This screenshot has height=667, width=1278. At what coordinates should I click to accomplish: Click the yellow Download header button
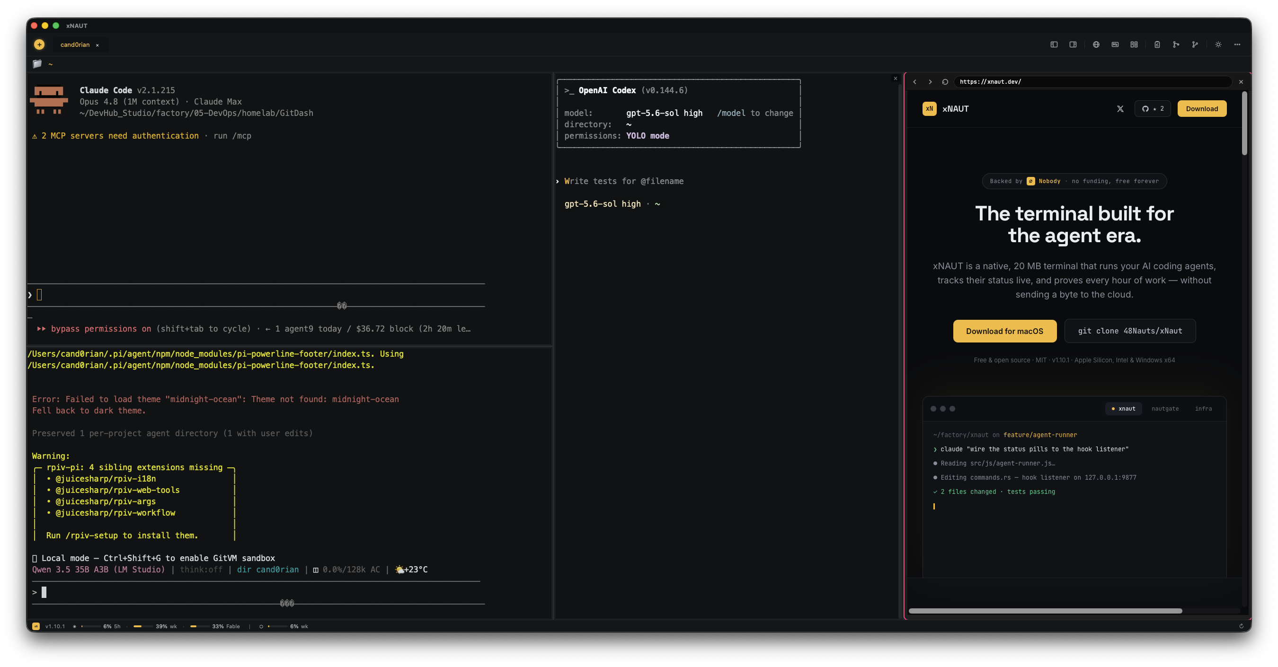click(1202, 109)
